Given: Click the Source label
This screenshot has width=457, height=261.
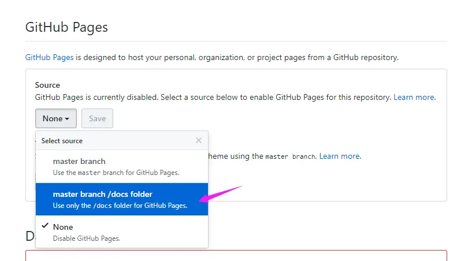Looking at the screenshot, I should pos(47,85).
